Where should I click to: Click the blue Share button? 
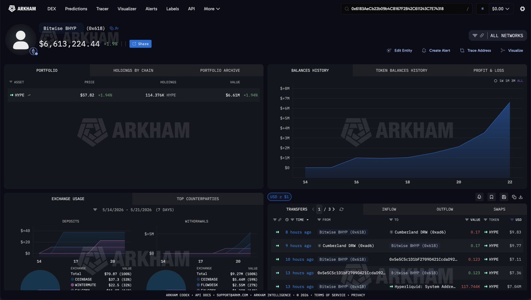click(x=140, y=44)
